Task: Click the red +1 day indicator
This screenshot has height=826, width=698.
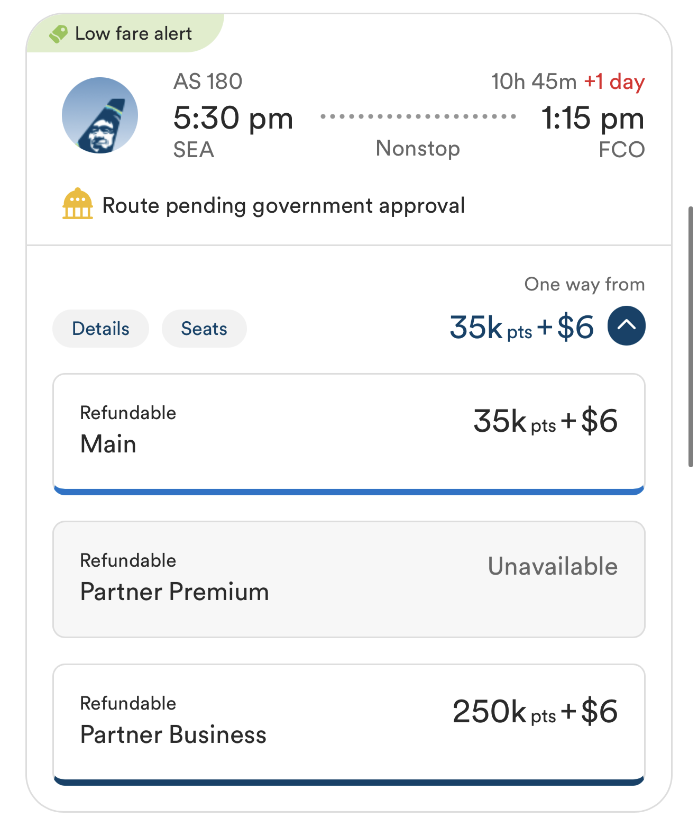Action: coord(614,82)
